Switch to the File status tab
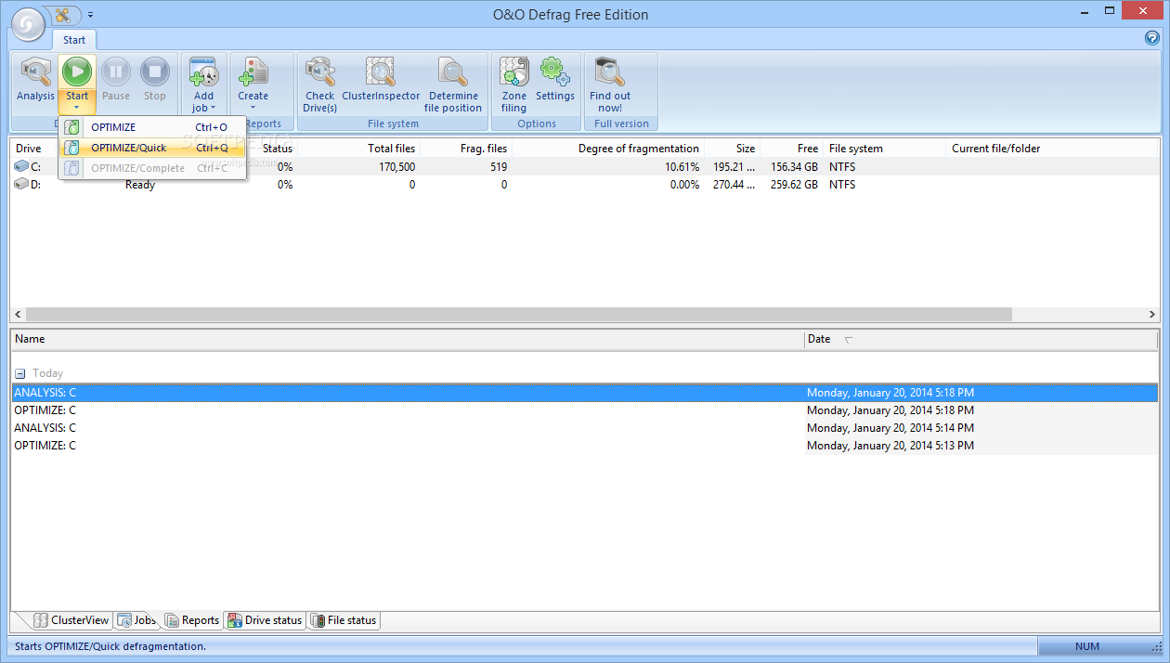Image resolution: width=1170 pixels, height=663 pixels. point(344,620)
